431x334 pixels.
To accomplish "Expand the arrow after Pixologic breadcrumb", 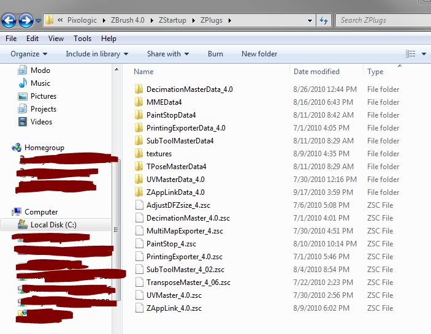I will pos(104,21).
